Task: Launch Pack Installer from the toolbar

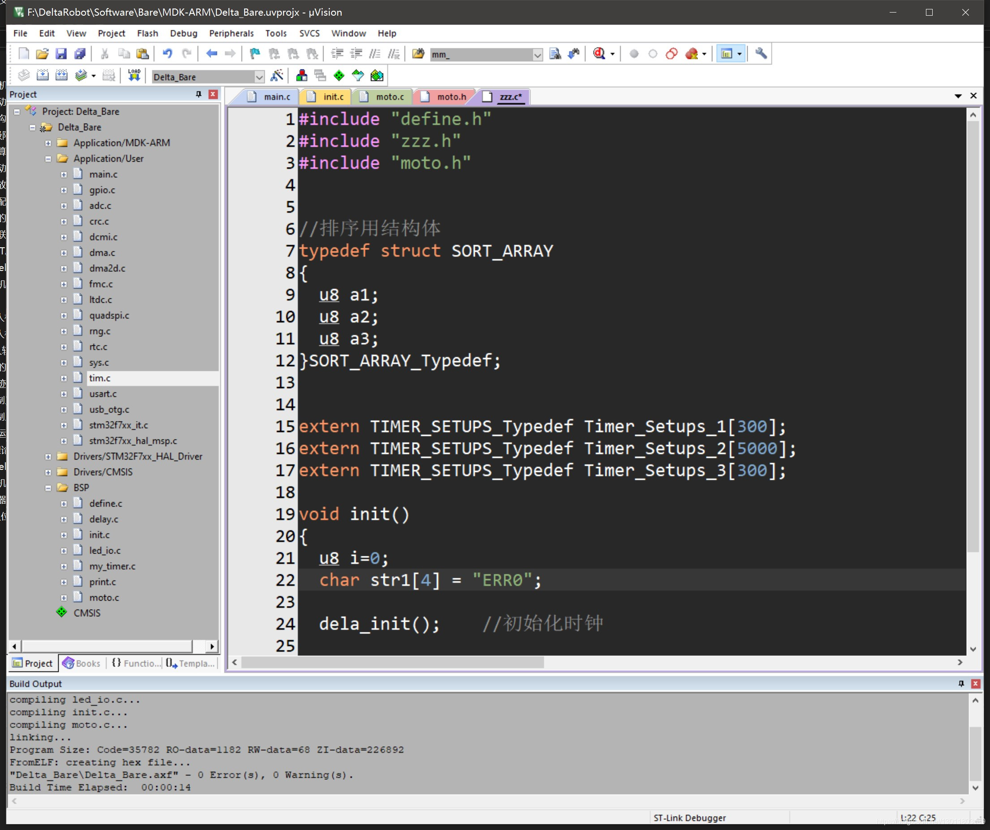Action: (377, 75)
